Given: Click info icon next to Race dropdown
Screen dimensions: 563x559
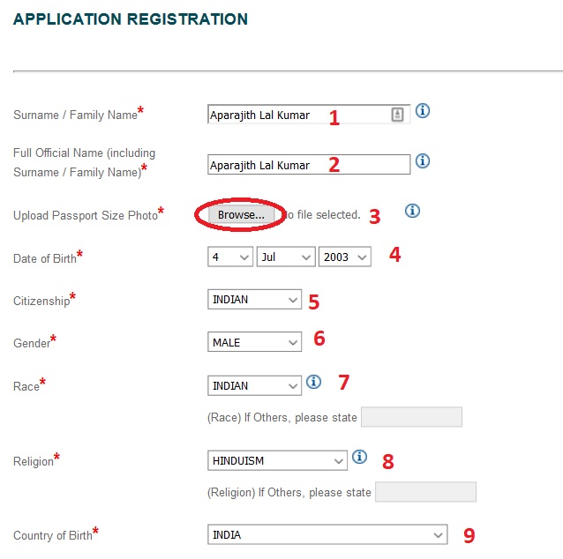Looking at the screenshot, I should [313, 382].
